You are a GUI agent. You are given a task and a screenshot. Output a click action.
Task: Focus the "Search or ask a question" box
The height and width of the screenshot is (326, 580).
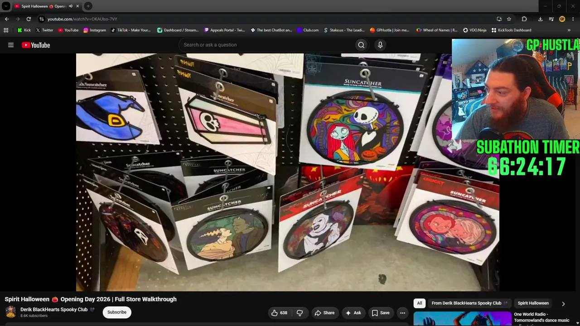(x=267, y=45)
